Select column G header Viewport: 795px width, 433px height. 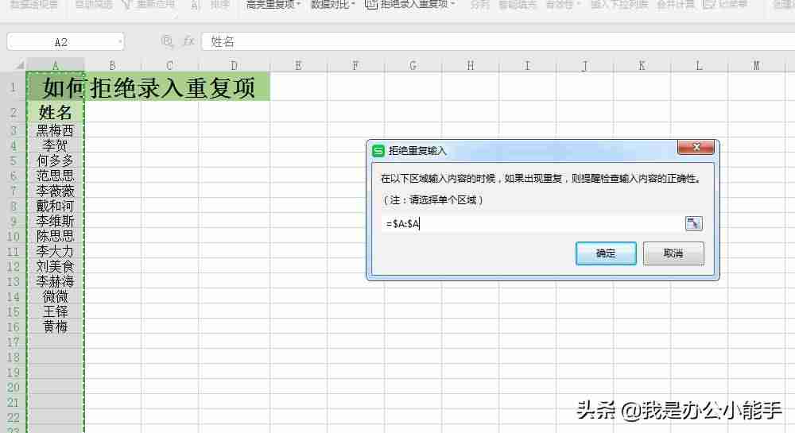[413, 65]
